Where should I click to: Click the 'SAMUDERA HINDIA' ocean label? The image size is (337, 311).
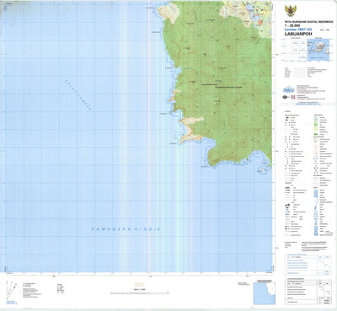pos(126,229)
